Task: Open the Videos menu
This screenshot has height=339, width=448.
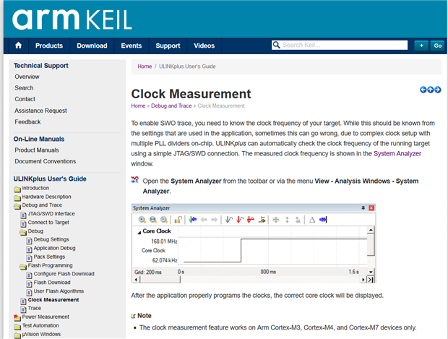Action: [x=204, y=46]
